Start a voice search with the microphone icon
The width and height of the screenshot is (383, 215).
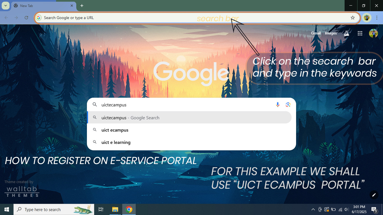[278, 104]
